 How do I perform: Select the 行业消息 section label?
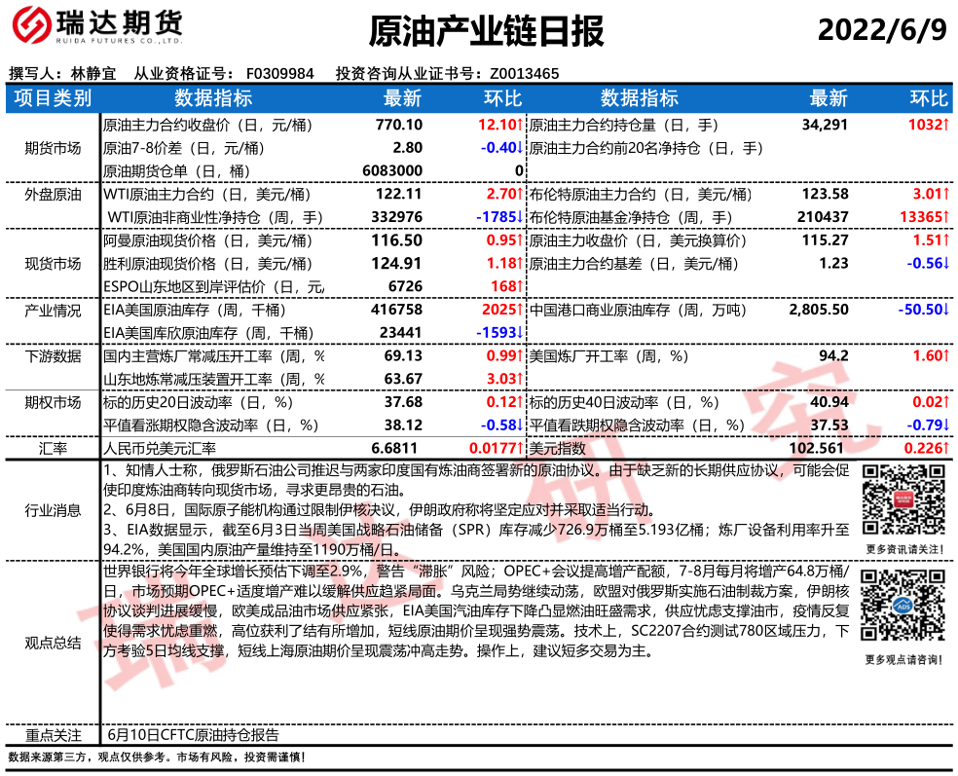tap(53, 509)
